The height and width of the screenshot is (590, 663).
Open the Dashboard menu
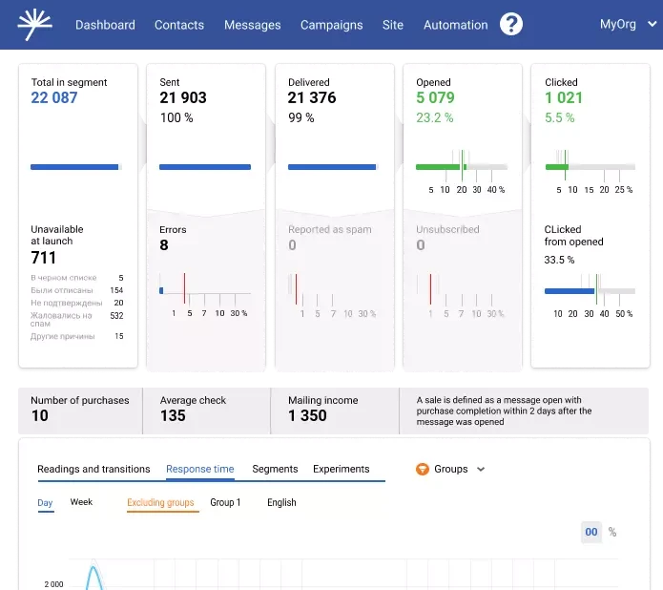(x=105, y=25)
